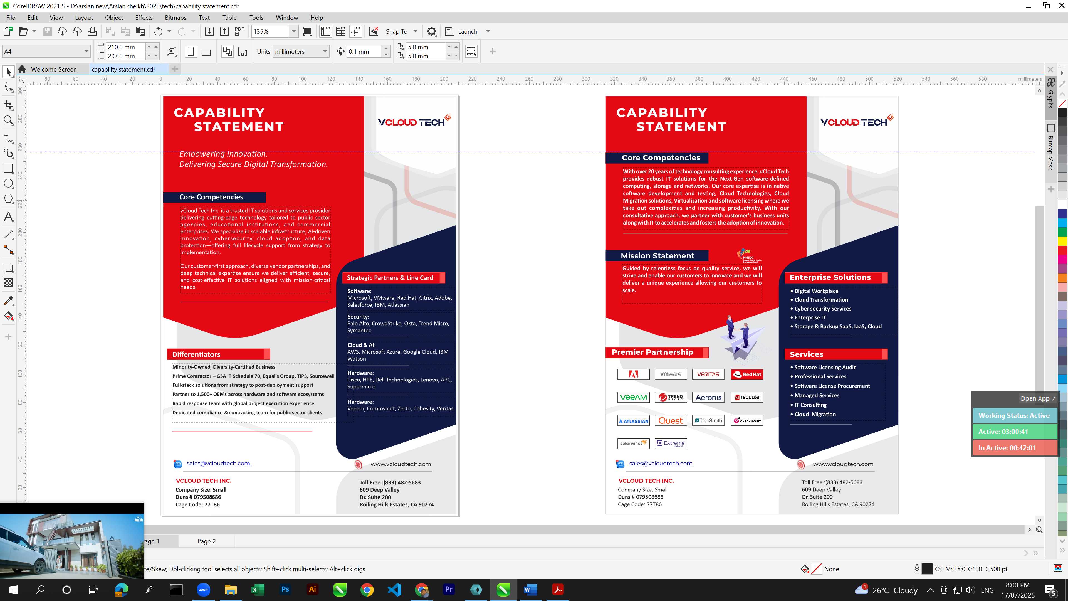
Task: Open the Object menu
Action: 114,18
